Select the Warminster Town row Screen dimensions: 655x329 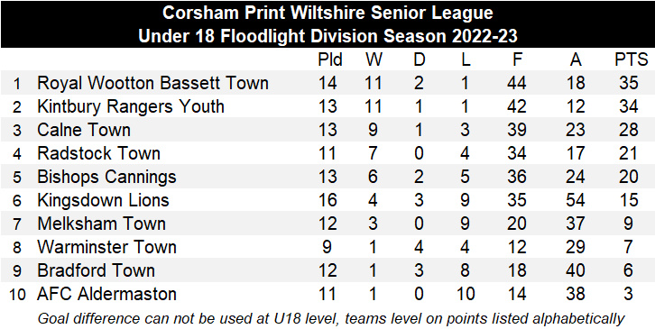click(x=327, y=246)
